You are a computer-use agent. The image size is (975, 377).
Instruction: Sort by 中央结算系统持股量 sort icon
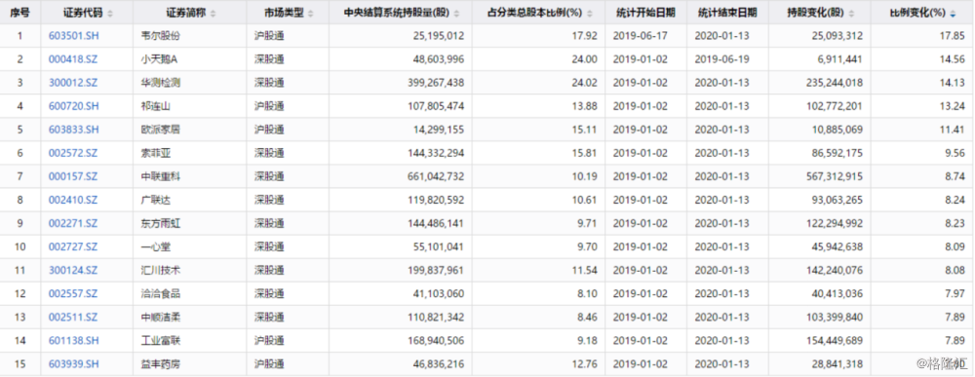coord(457,14)
